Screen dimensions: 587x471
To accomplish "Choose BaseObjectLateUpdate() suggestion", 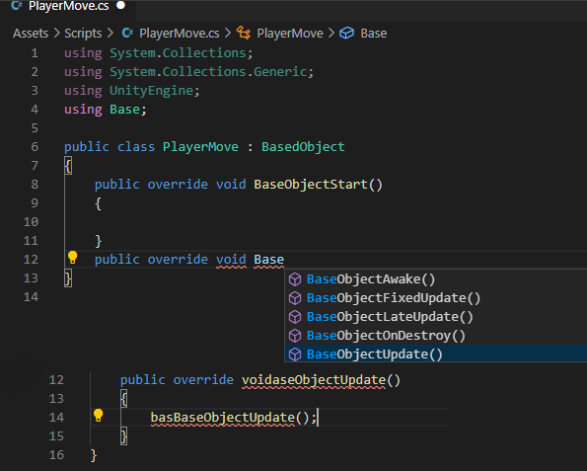I will tap(436, 317).
